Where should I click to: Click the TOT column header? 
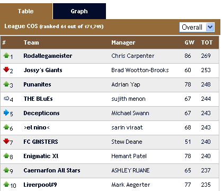pyautogui.click(x=207, y=42)
